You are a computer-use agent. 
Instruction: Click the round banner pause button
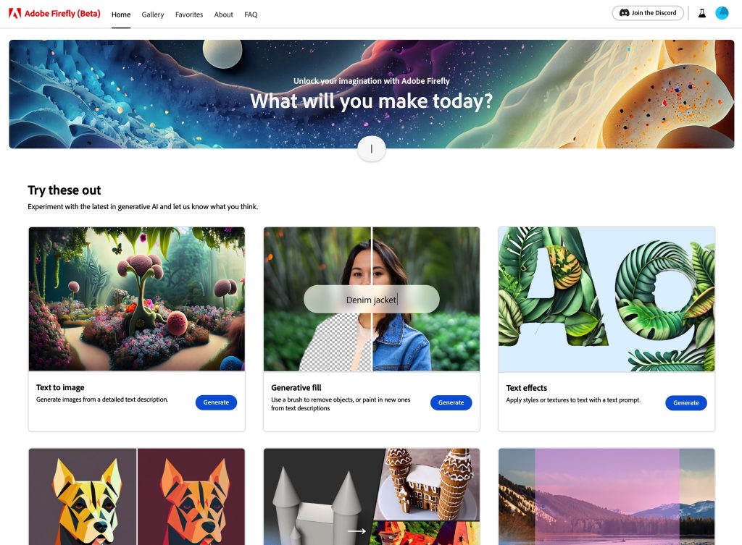[x=372, y=149]
